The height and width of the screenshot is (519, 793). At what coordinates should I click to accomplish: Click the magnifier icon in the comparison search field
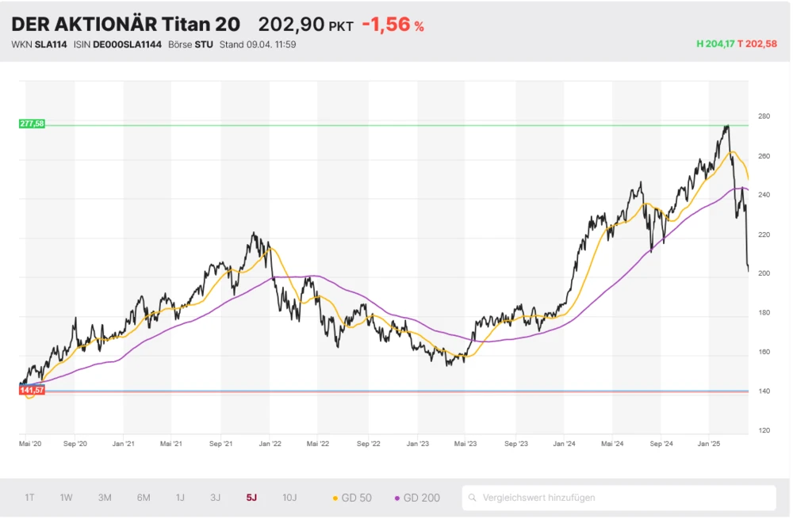coord(473,498)
